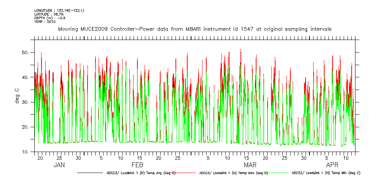Click the line sample left of Temp Avg
The height and width of the screenshot is (192, 384).
pos(91,173)
